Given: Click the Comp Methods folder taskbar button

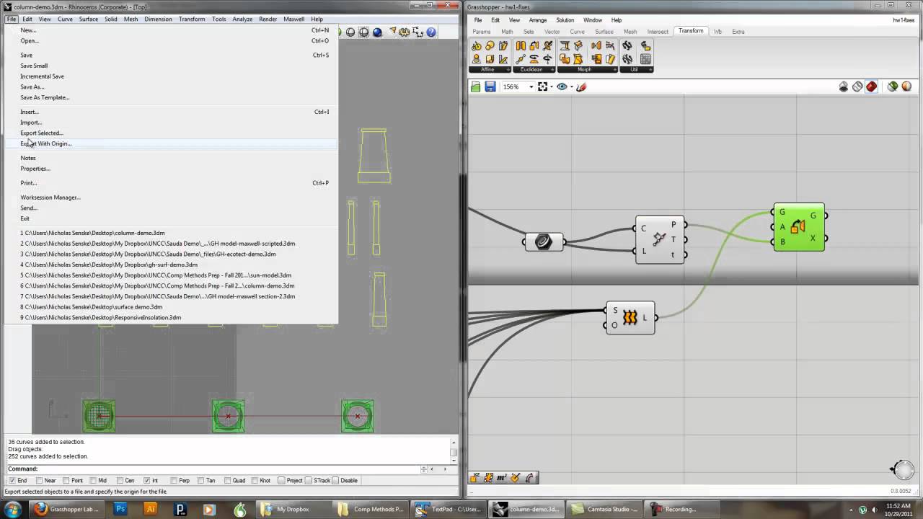Looking at the screenshot, I should click(371, 509).
